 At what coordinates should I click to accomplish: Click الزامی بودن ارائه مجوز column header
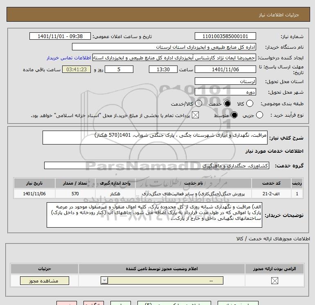274,269
